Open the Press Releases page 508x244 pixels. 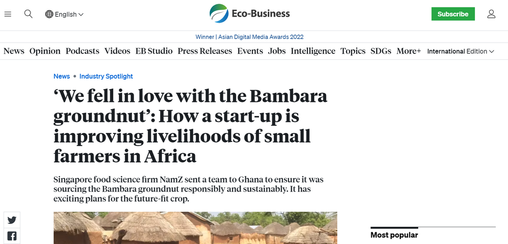205,51
